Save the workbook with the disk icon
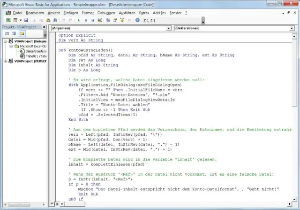The height and width of the screenshot is (210, 300). click(26, 20)
